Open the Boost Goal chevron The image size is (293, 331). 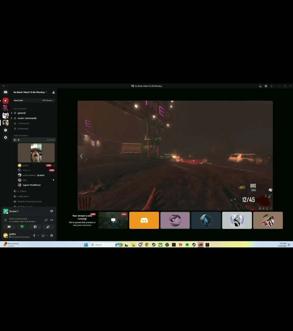53,100
